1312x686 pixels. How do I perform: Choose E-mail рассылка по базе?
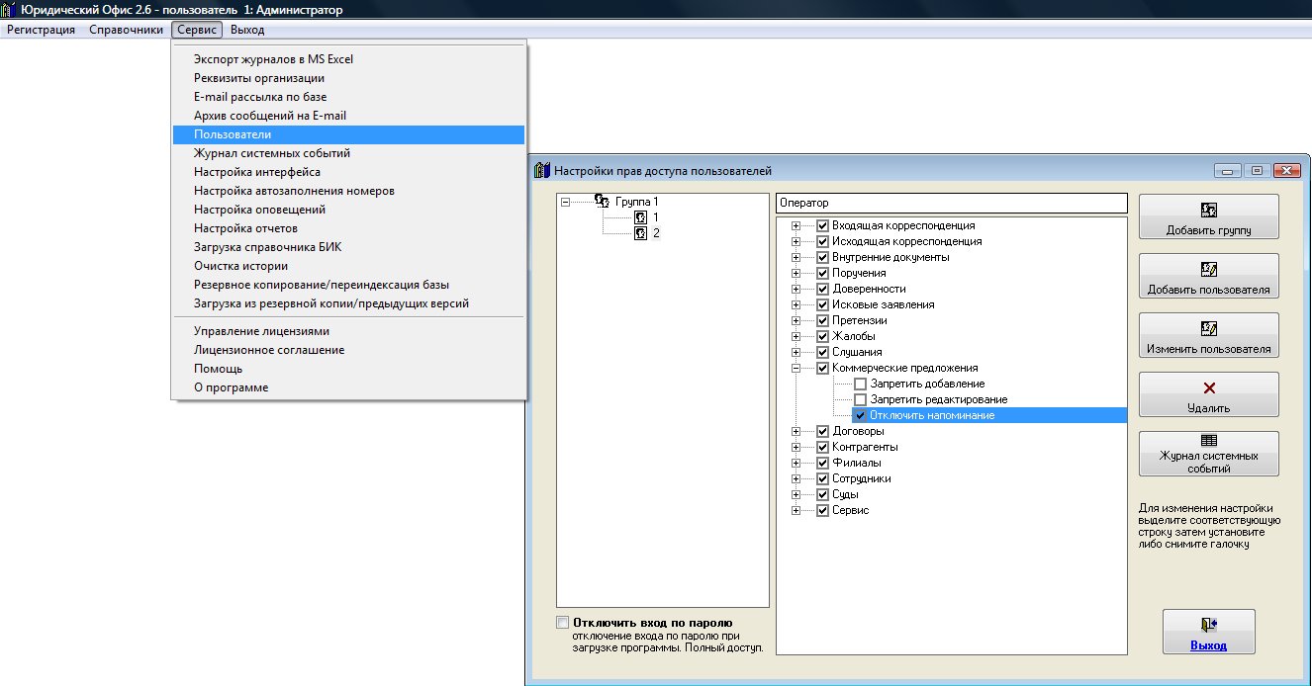pos(348,97)
